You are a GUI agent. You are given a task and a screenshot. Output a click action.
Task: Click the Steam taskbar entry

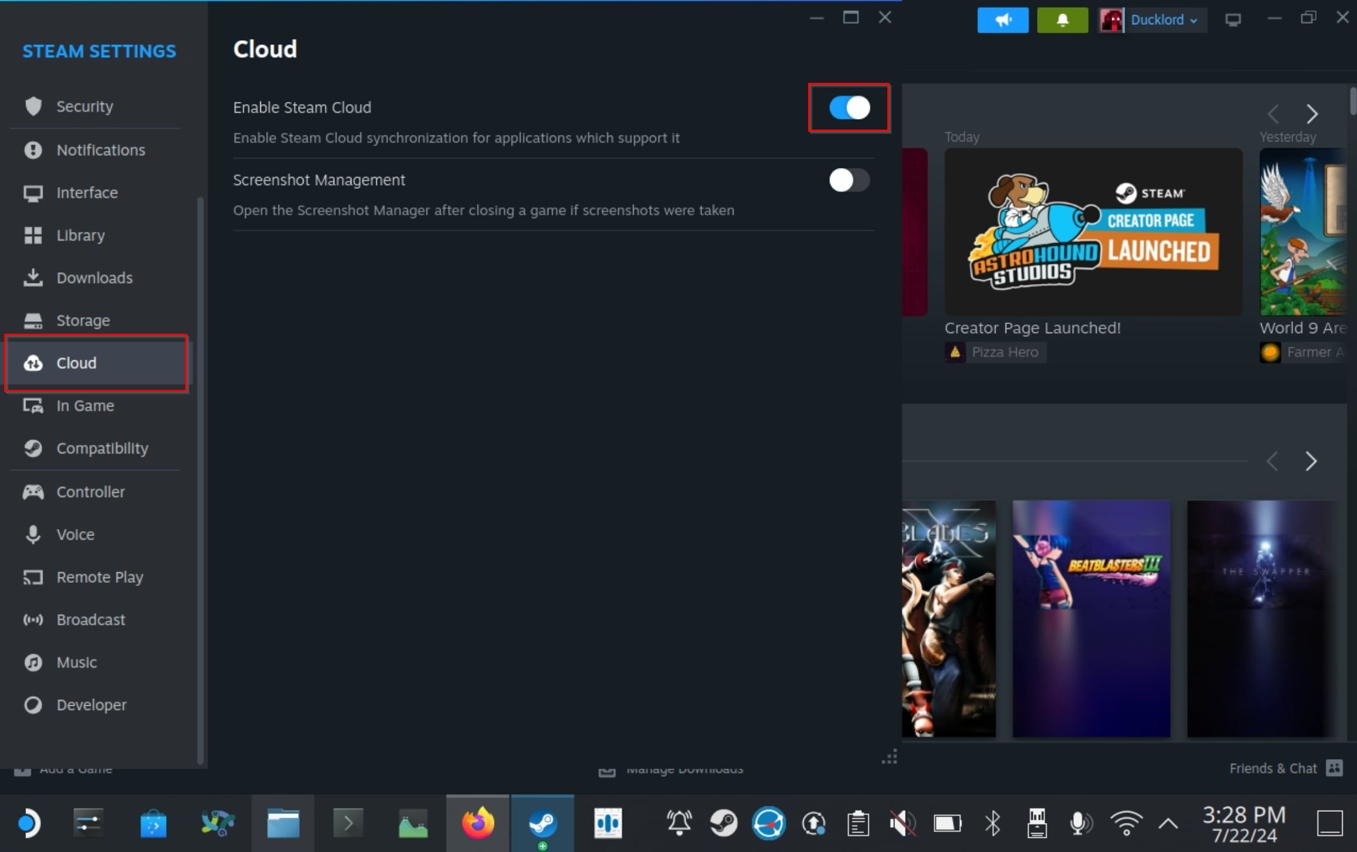(x=542, y=823)
